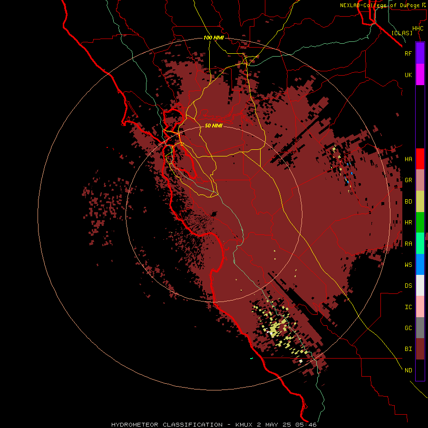The width and height of the screenshot is (428, 428).
Task: Click the 'UK' legend label text
Action: [408, 75]
